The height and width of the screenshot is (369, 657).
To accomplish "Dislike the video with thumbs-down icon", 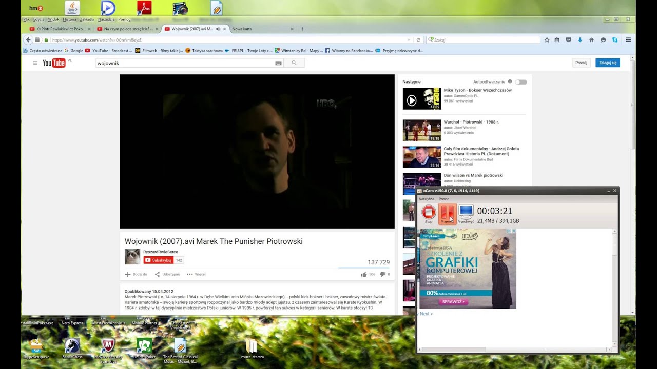I will [x=382, y=275].
